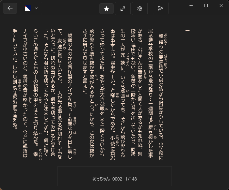Click the section number 0002 in footer

point(117,179)
